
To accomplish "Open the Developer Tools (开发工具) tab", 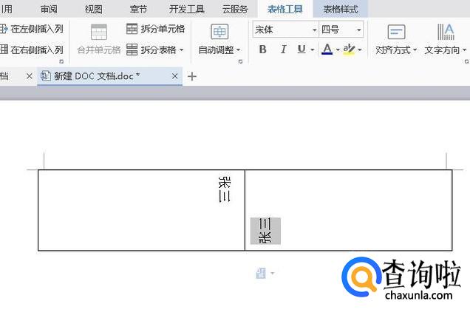I will (187, 9).
